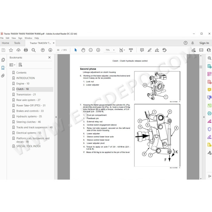Zoom out with the minus icon
The image size is (212, 212).
click(x=91, y=50)
